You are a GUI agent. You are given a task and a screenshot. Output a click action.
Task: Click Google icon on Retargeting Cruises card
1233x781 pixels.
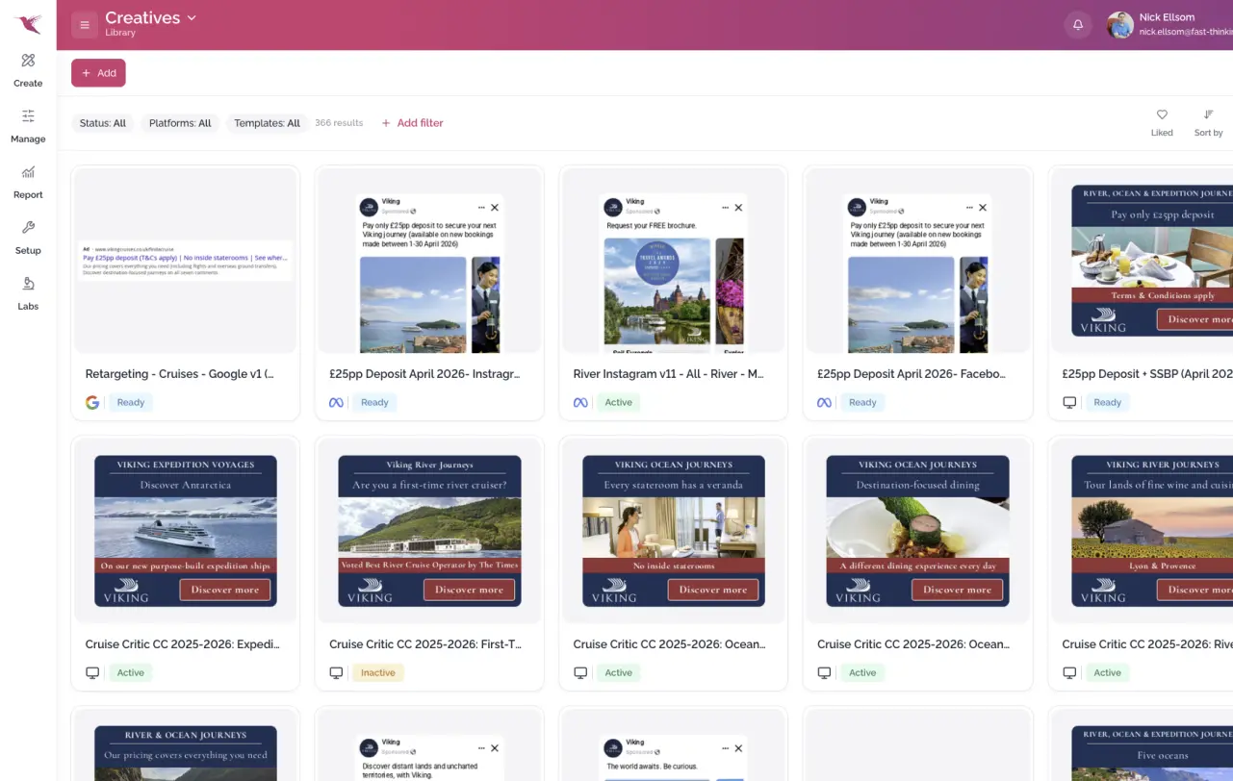(x=92, y=402)
